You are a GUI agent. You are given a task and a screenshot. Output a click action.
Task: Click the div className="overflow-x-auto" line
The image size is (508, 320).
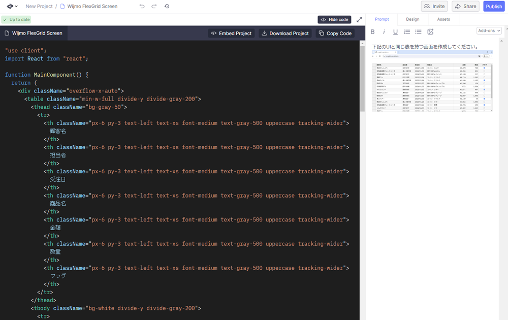pos(71,91)
